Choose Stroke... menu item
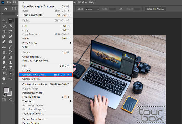The image size is (182, 124). tap(46, 71)
